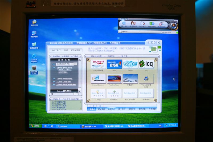
Task: Launch Internet Explorer tile in launcher panel
Action: point(98,79)
